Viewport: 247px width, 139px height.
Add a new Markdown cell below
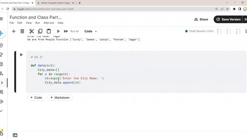coord(60,98)
